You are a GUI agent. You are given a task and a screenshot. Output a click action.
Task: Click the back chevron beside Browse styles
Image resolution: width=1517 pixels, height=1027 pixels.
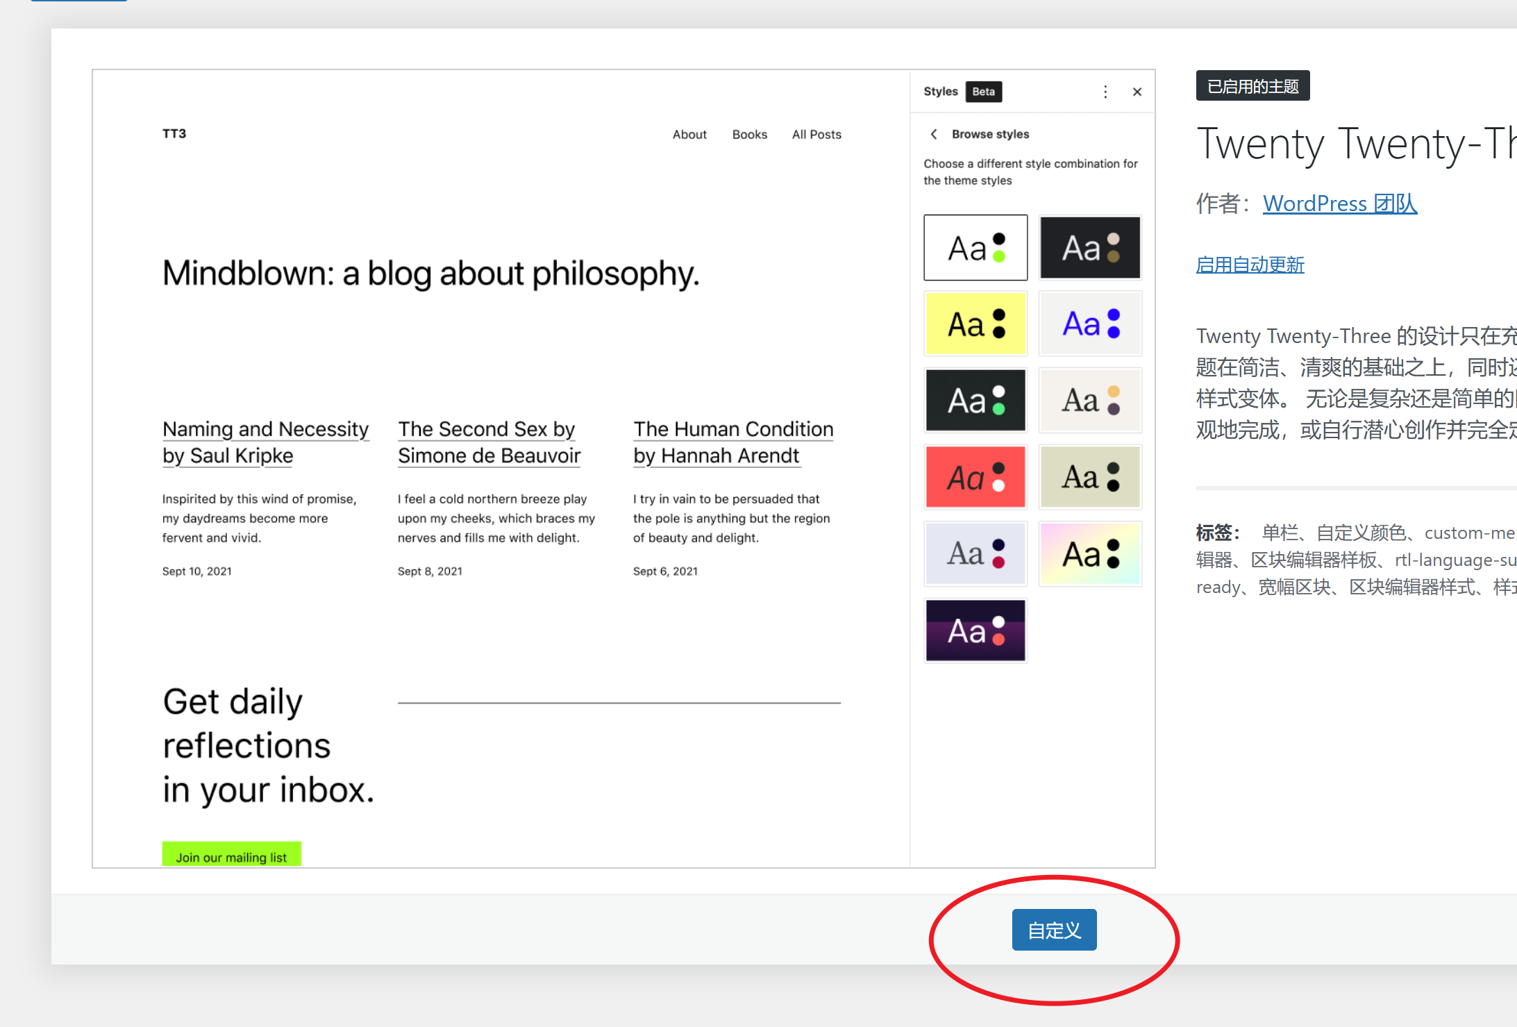pyautogui.click(x=934, y=134)
